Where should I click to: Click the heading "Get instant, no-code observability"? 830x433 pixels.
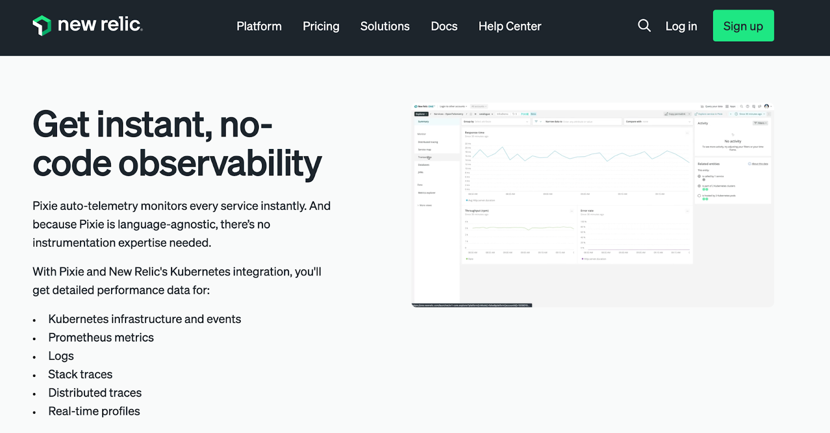point(177,144)
